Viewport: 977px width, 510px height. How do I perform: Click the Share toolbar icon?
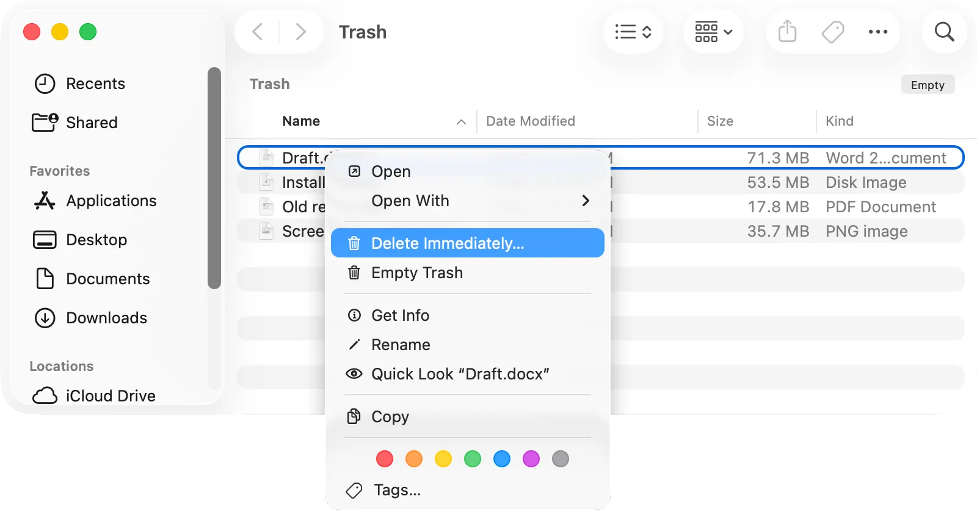[788, 32]
